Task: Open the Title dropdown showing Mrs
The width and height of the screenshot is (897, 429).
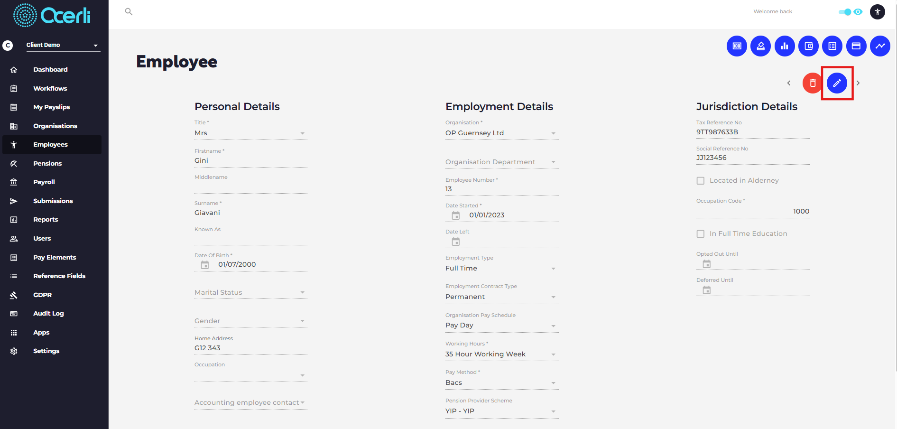Action: point(251,133)
